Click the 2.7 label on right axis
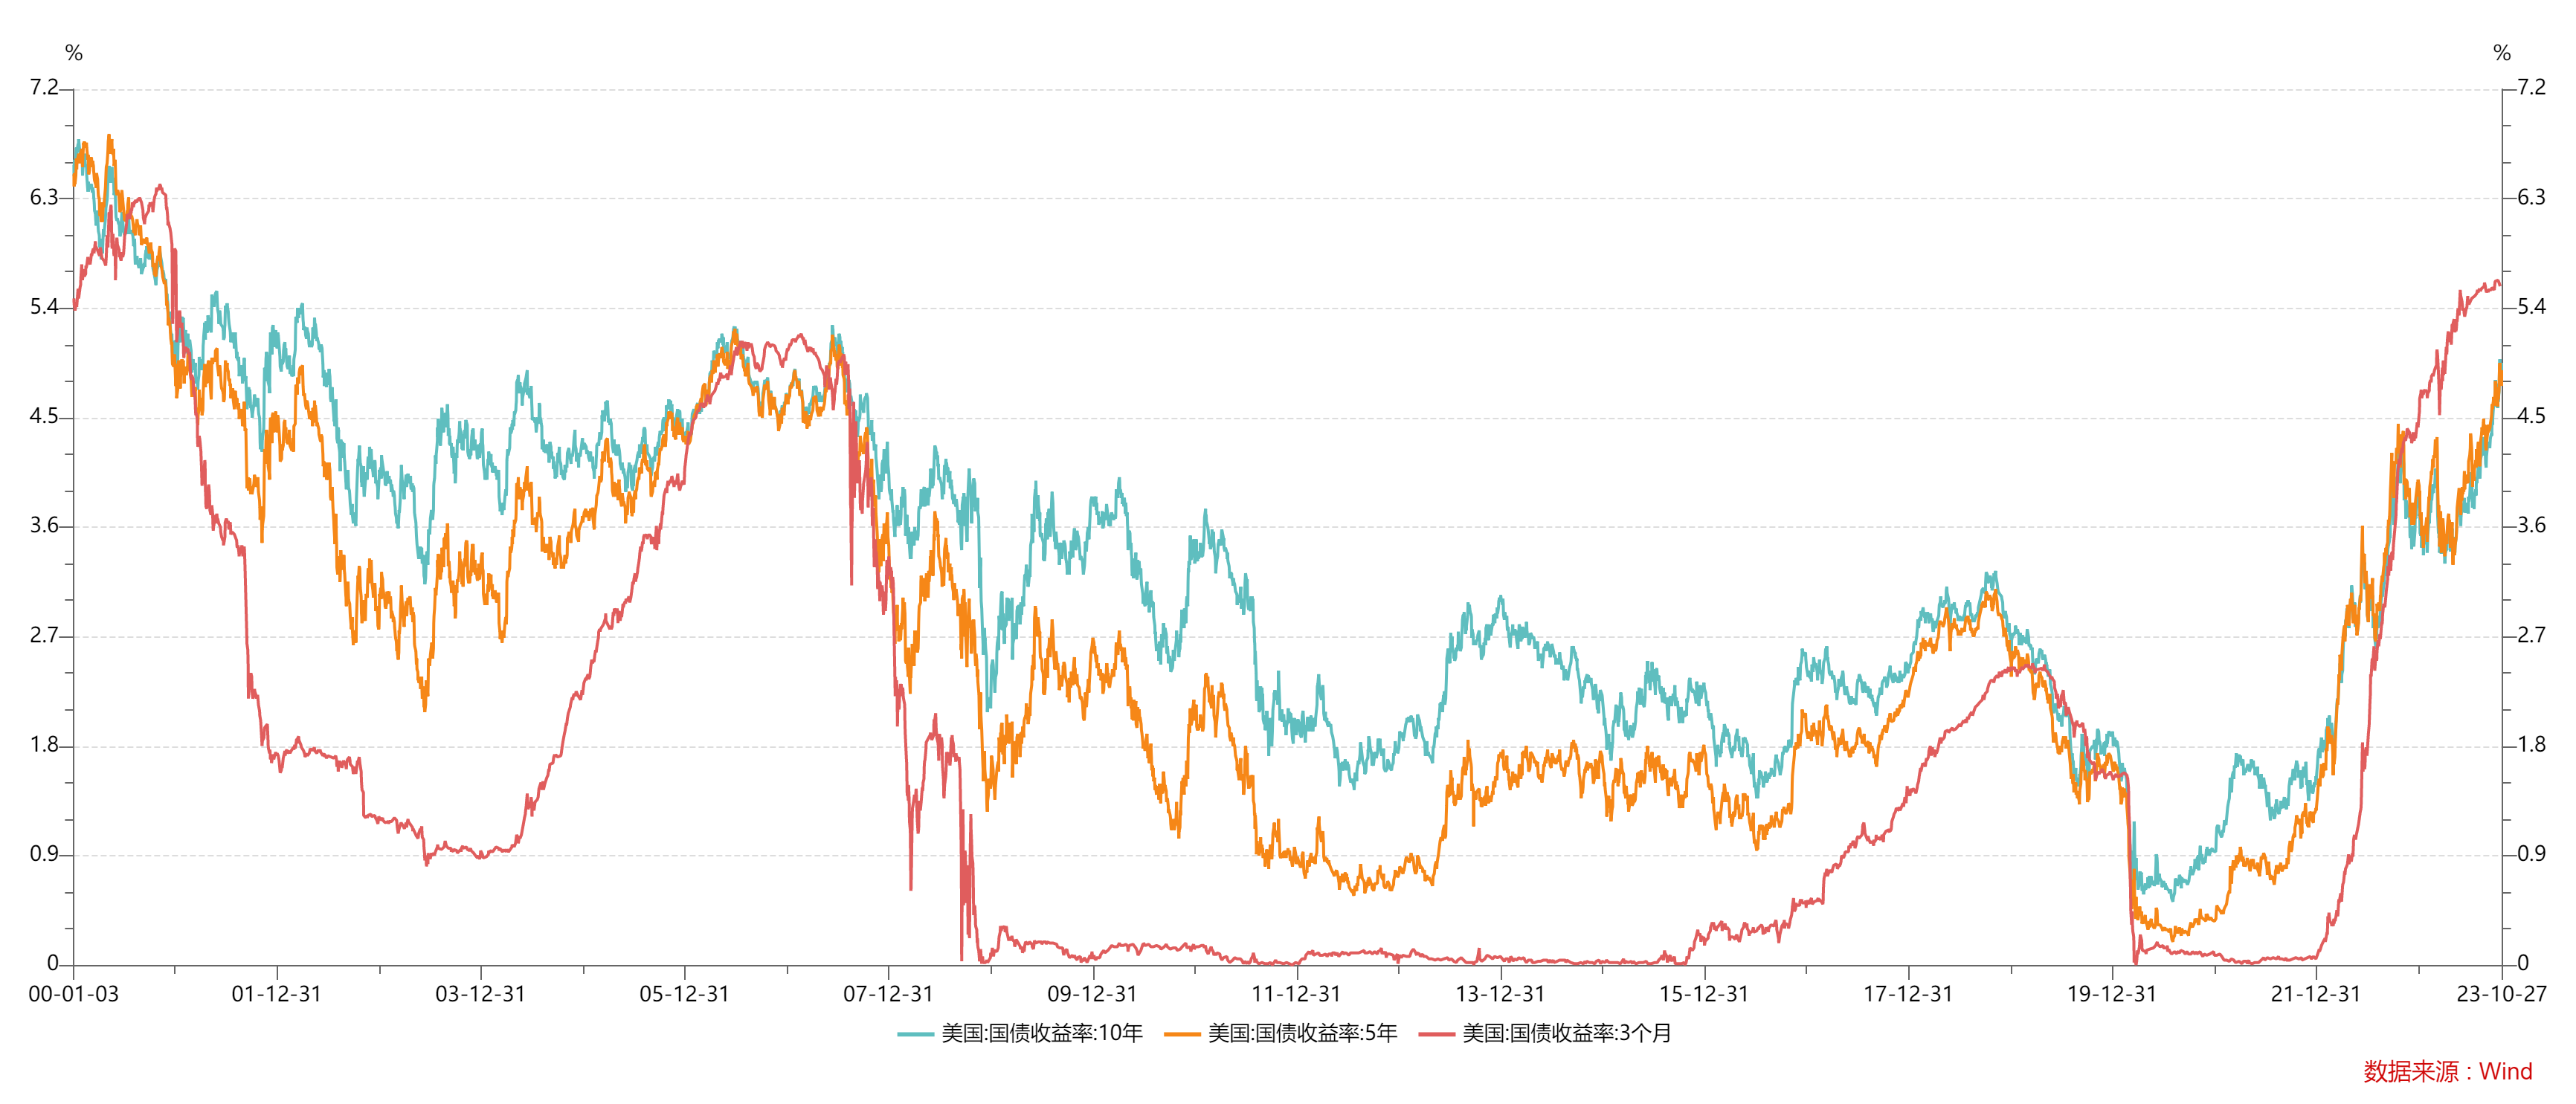The width and height of the screenshot is (2576, 1104). [x=2531, y=635]
